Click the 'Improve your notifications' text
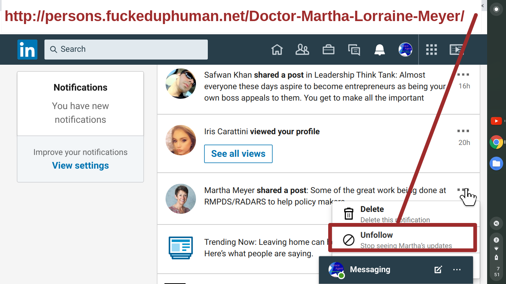Image resolution: width=506 pixels, height=284 pixels. [80, 152]
